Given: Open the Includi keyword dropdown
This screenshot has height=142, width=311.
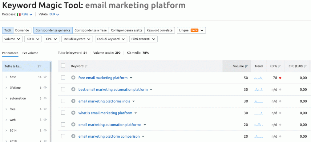Looking at the screenshot, I should click(77, 39).
